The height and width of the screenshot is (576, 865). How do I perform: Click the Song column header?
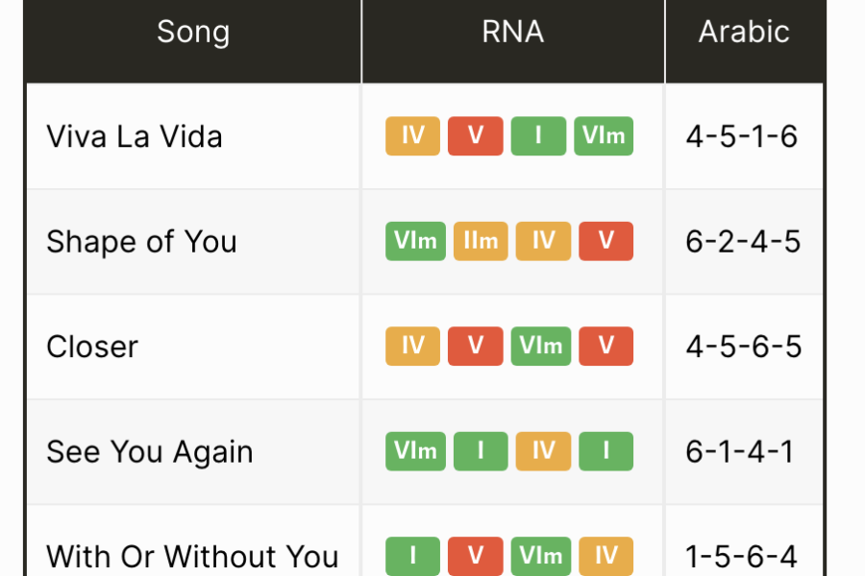click(x=193, y=33)
